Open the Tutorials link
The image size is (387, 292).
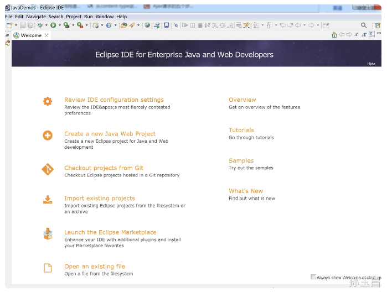[241, 130]
